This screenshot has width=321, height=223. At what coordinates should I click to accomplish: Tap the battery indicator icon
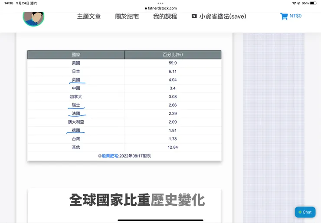click(x=313, y=3)
